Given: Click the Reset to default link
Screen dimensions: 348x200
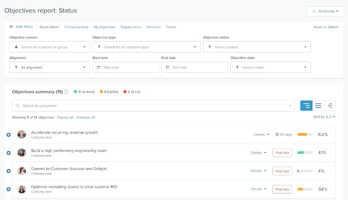Looking at the screenshot, I should point(325,27).
